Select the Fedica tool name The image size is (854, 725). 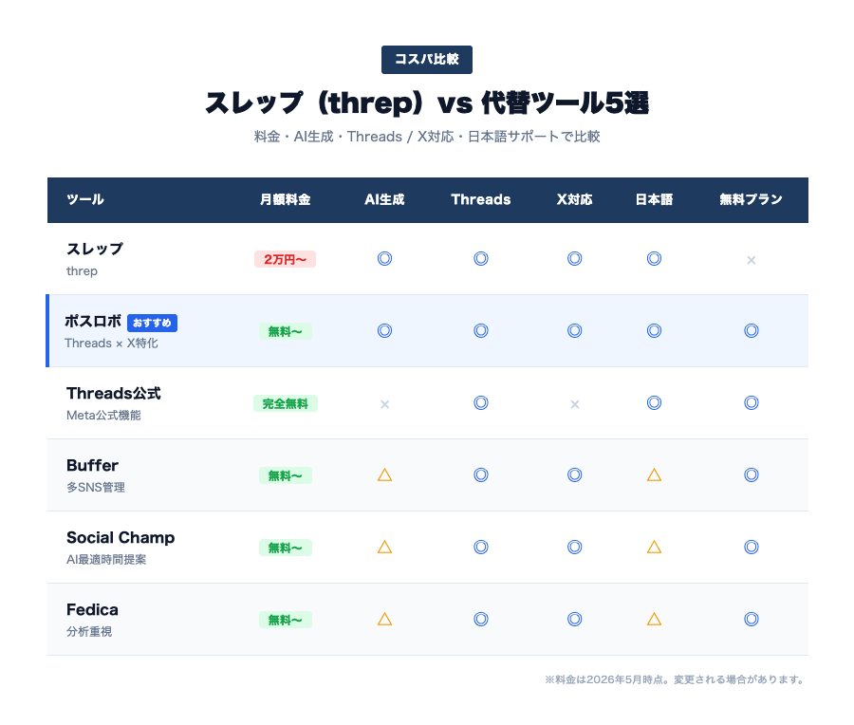[92, 609]
